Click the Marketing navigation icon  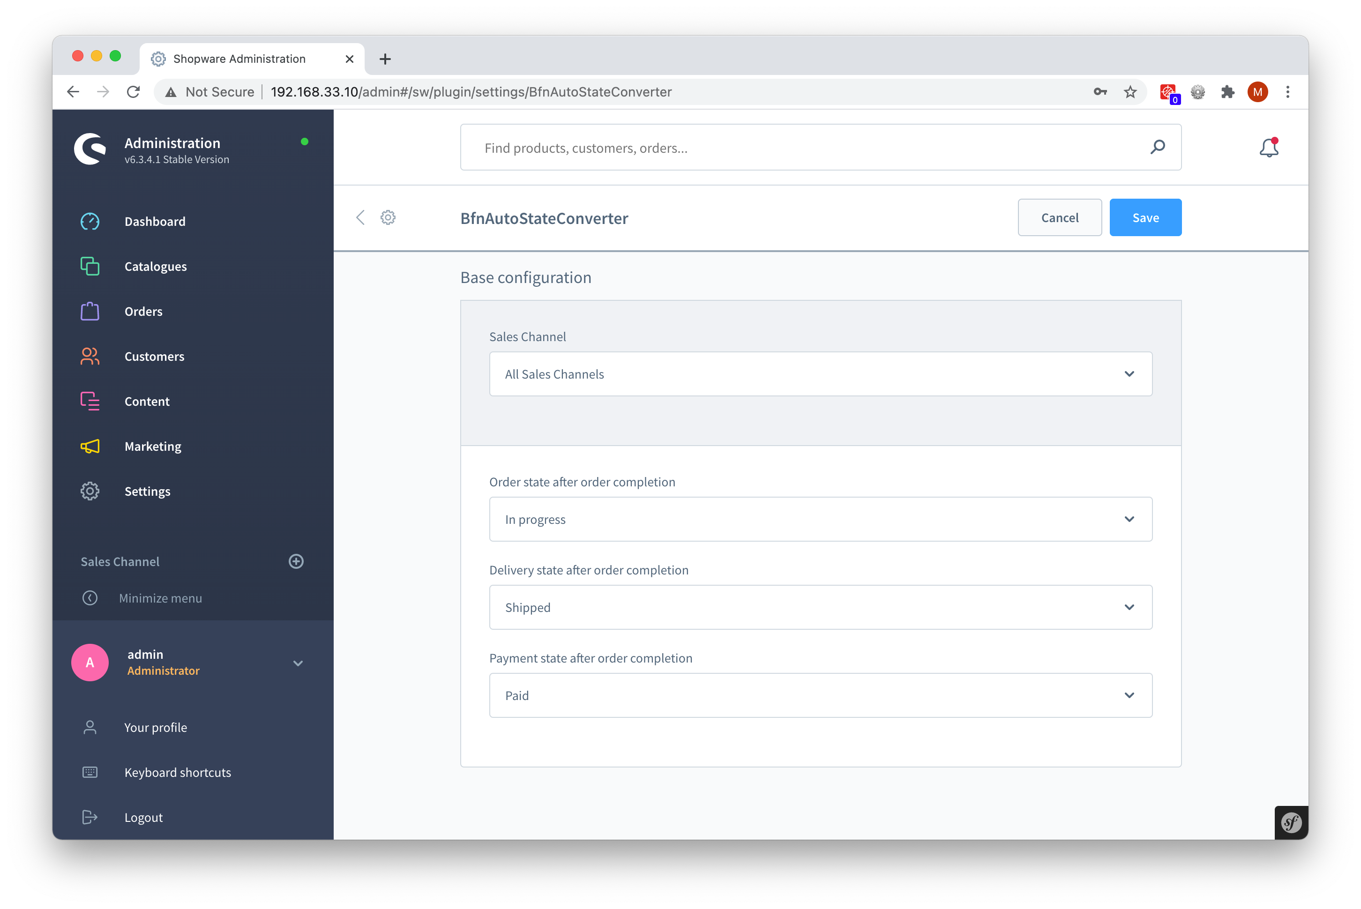point(90,446)
